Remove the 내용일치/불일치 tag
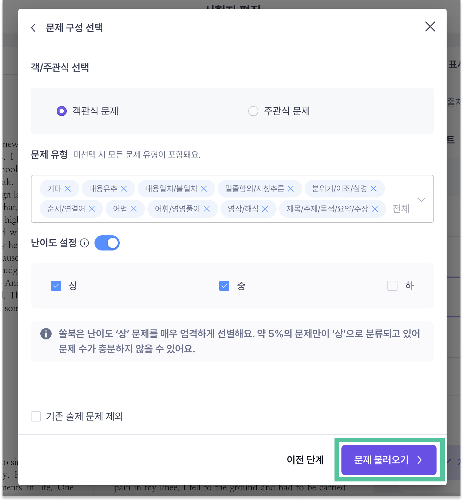This screenshot has width=463, height=501. (x=204, y=189)
